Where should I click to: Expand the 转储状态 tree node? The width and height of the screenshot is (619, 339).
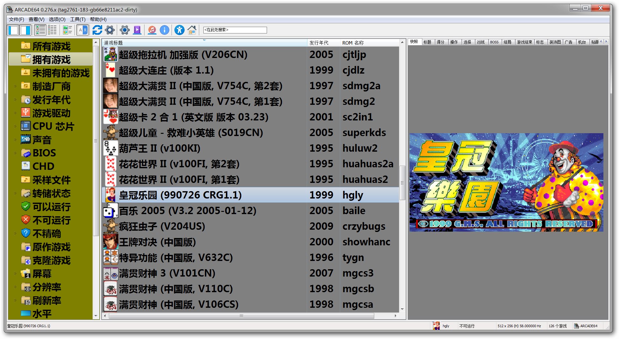(15, 193)
